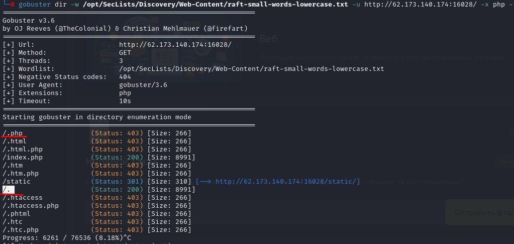Select the /.phtml result line

point(17,214)
